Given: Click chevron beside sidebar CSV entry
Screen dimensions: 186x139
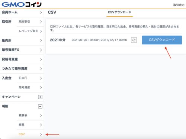Looking at the screenshot, I should [x=41, y=134].
